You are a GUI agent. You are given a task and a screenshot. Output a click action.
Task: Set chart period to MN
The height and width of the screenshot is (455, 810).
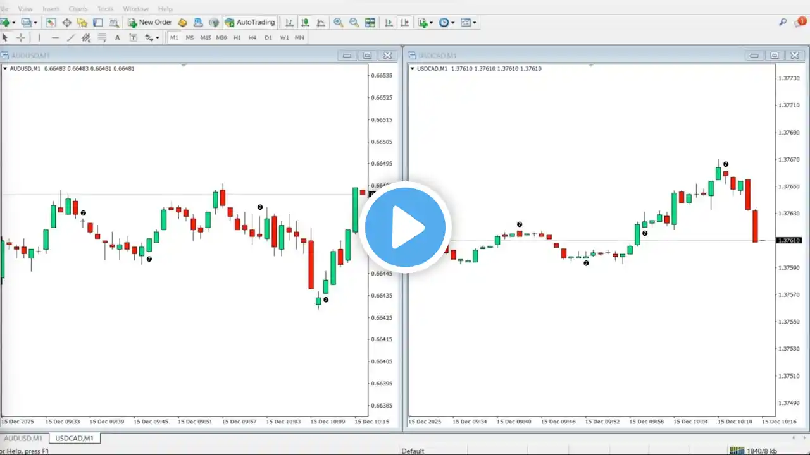coord(299,38)
